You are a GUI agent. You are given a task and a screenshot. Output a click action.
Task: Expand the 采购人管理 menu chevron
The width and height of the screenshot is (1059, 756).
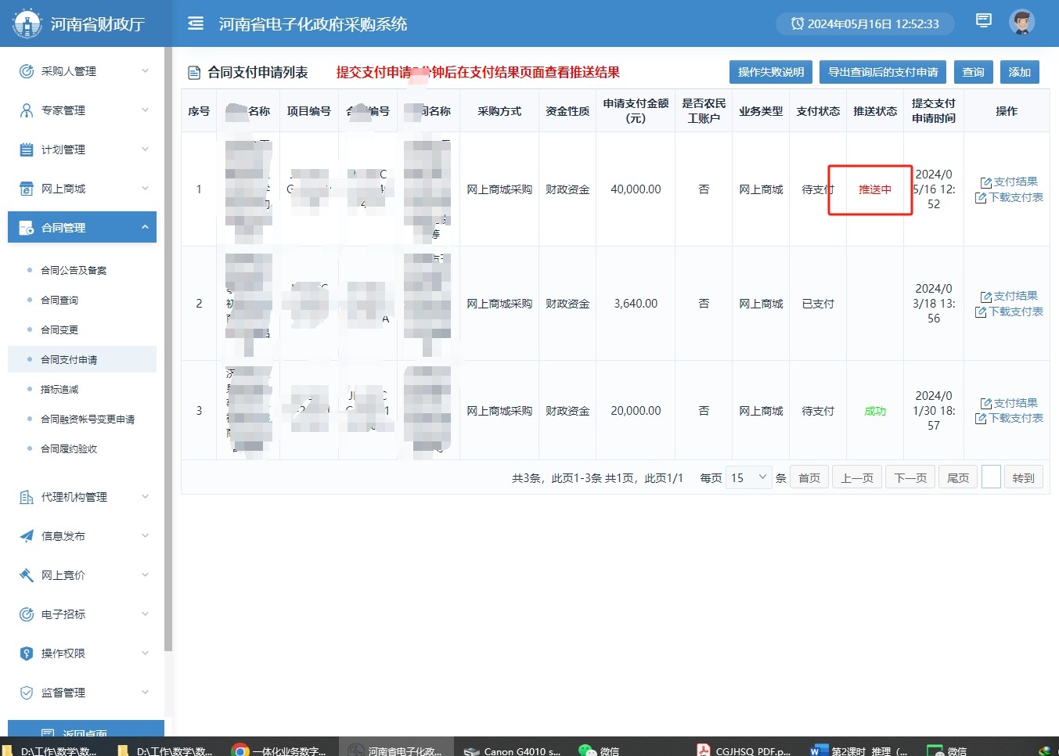point(145,71)
